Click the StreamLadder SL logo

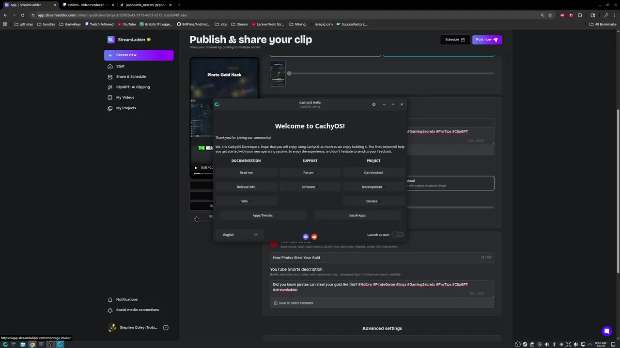pos(111,40)
